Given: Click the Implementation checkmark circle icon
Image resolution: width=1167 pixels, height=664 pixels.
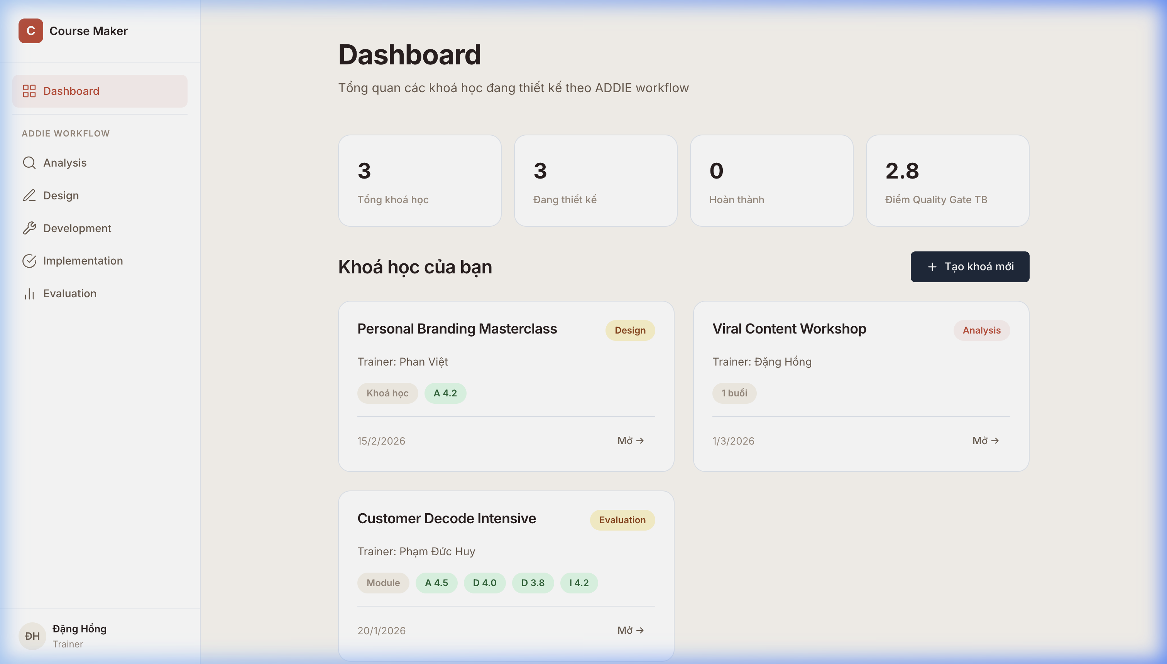Looking at the screenshot, I should coord(29,261).
